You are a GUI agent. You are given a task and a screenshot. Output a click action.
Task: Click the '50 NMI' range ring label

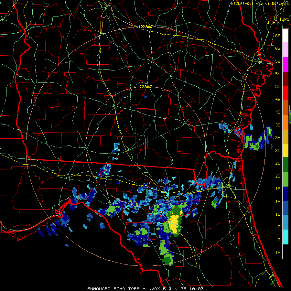(145, 86)
